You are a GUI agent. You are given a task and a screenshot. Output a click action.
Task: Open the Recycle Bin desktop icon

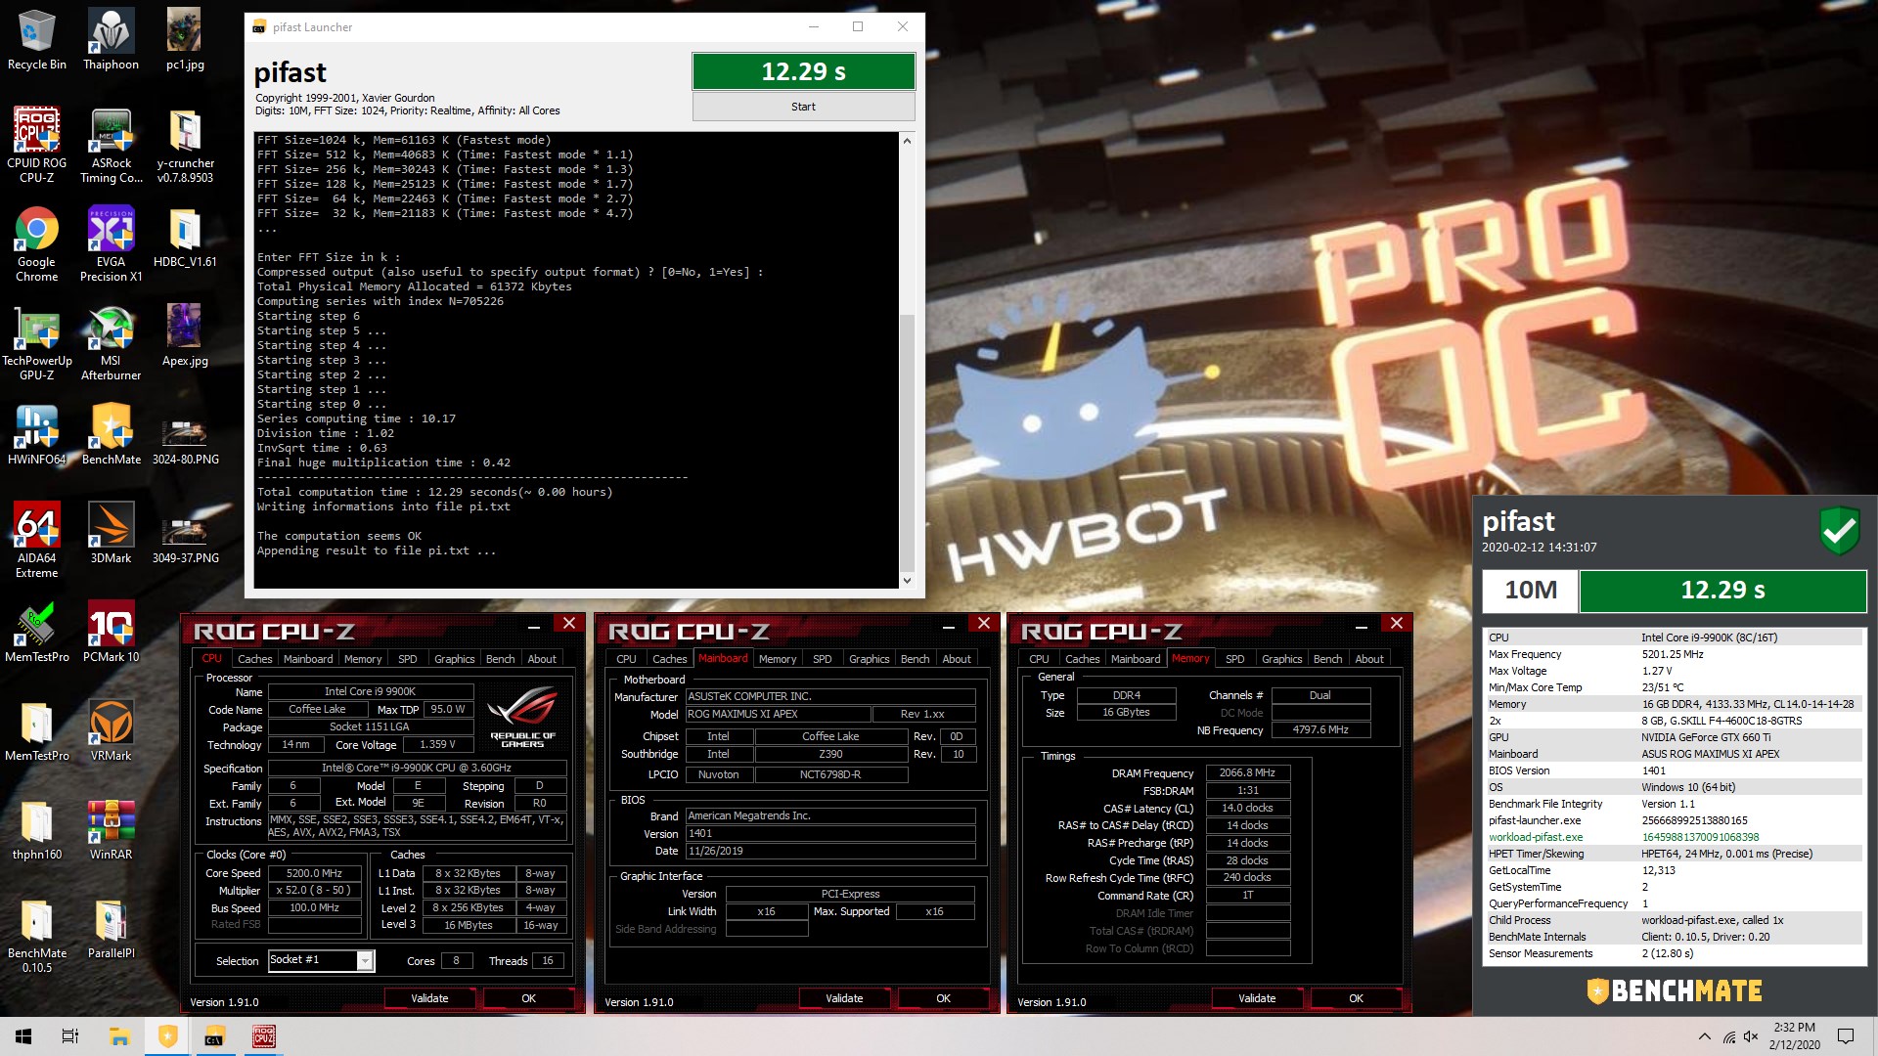[37, 40]
